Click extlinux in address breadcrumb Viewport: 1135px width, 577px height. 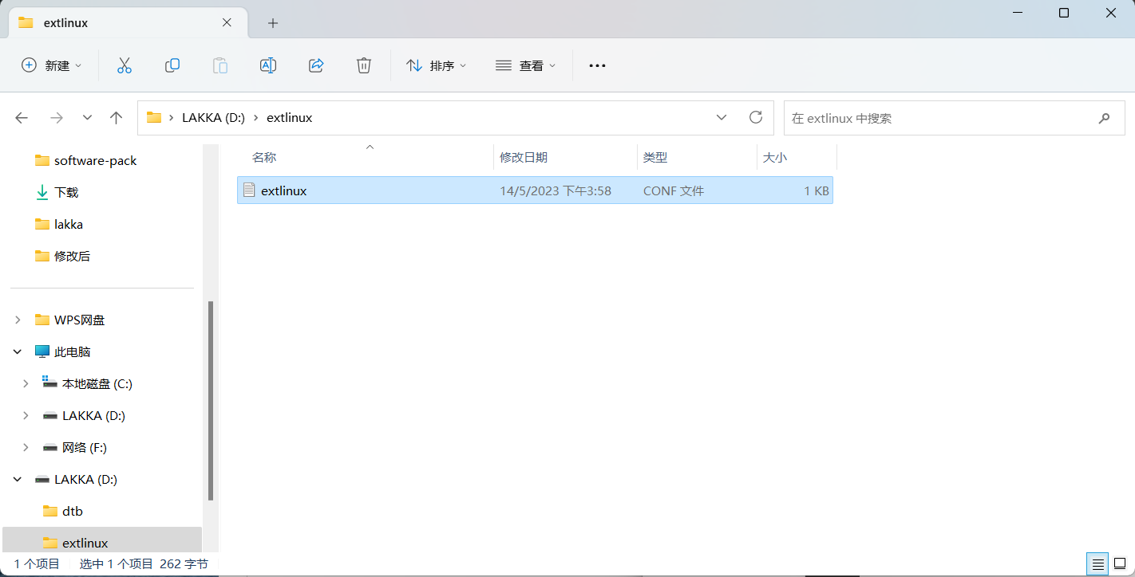289,118
